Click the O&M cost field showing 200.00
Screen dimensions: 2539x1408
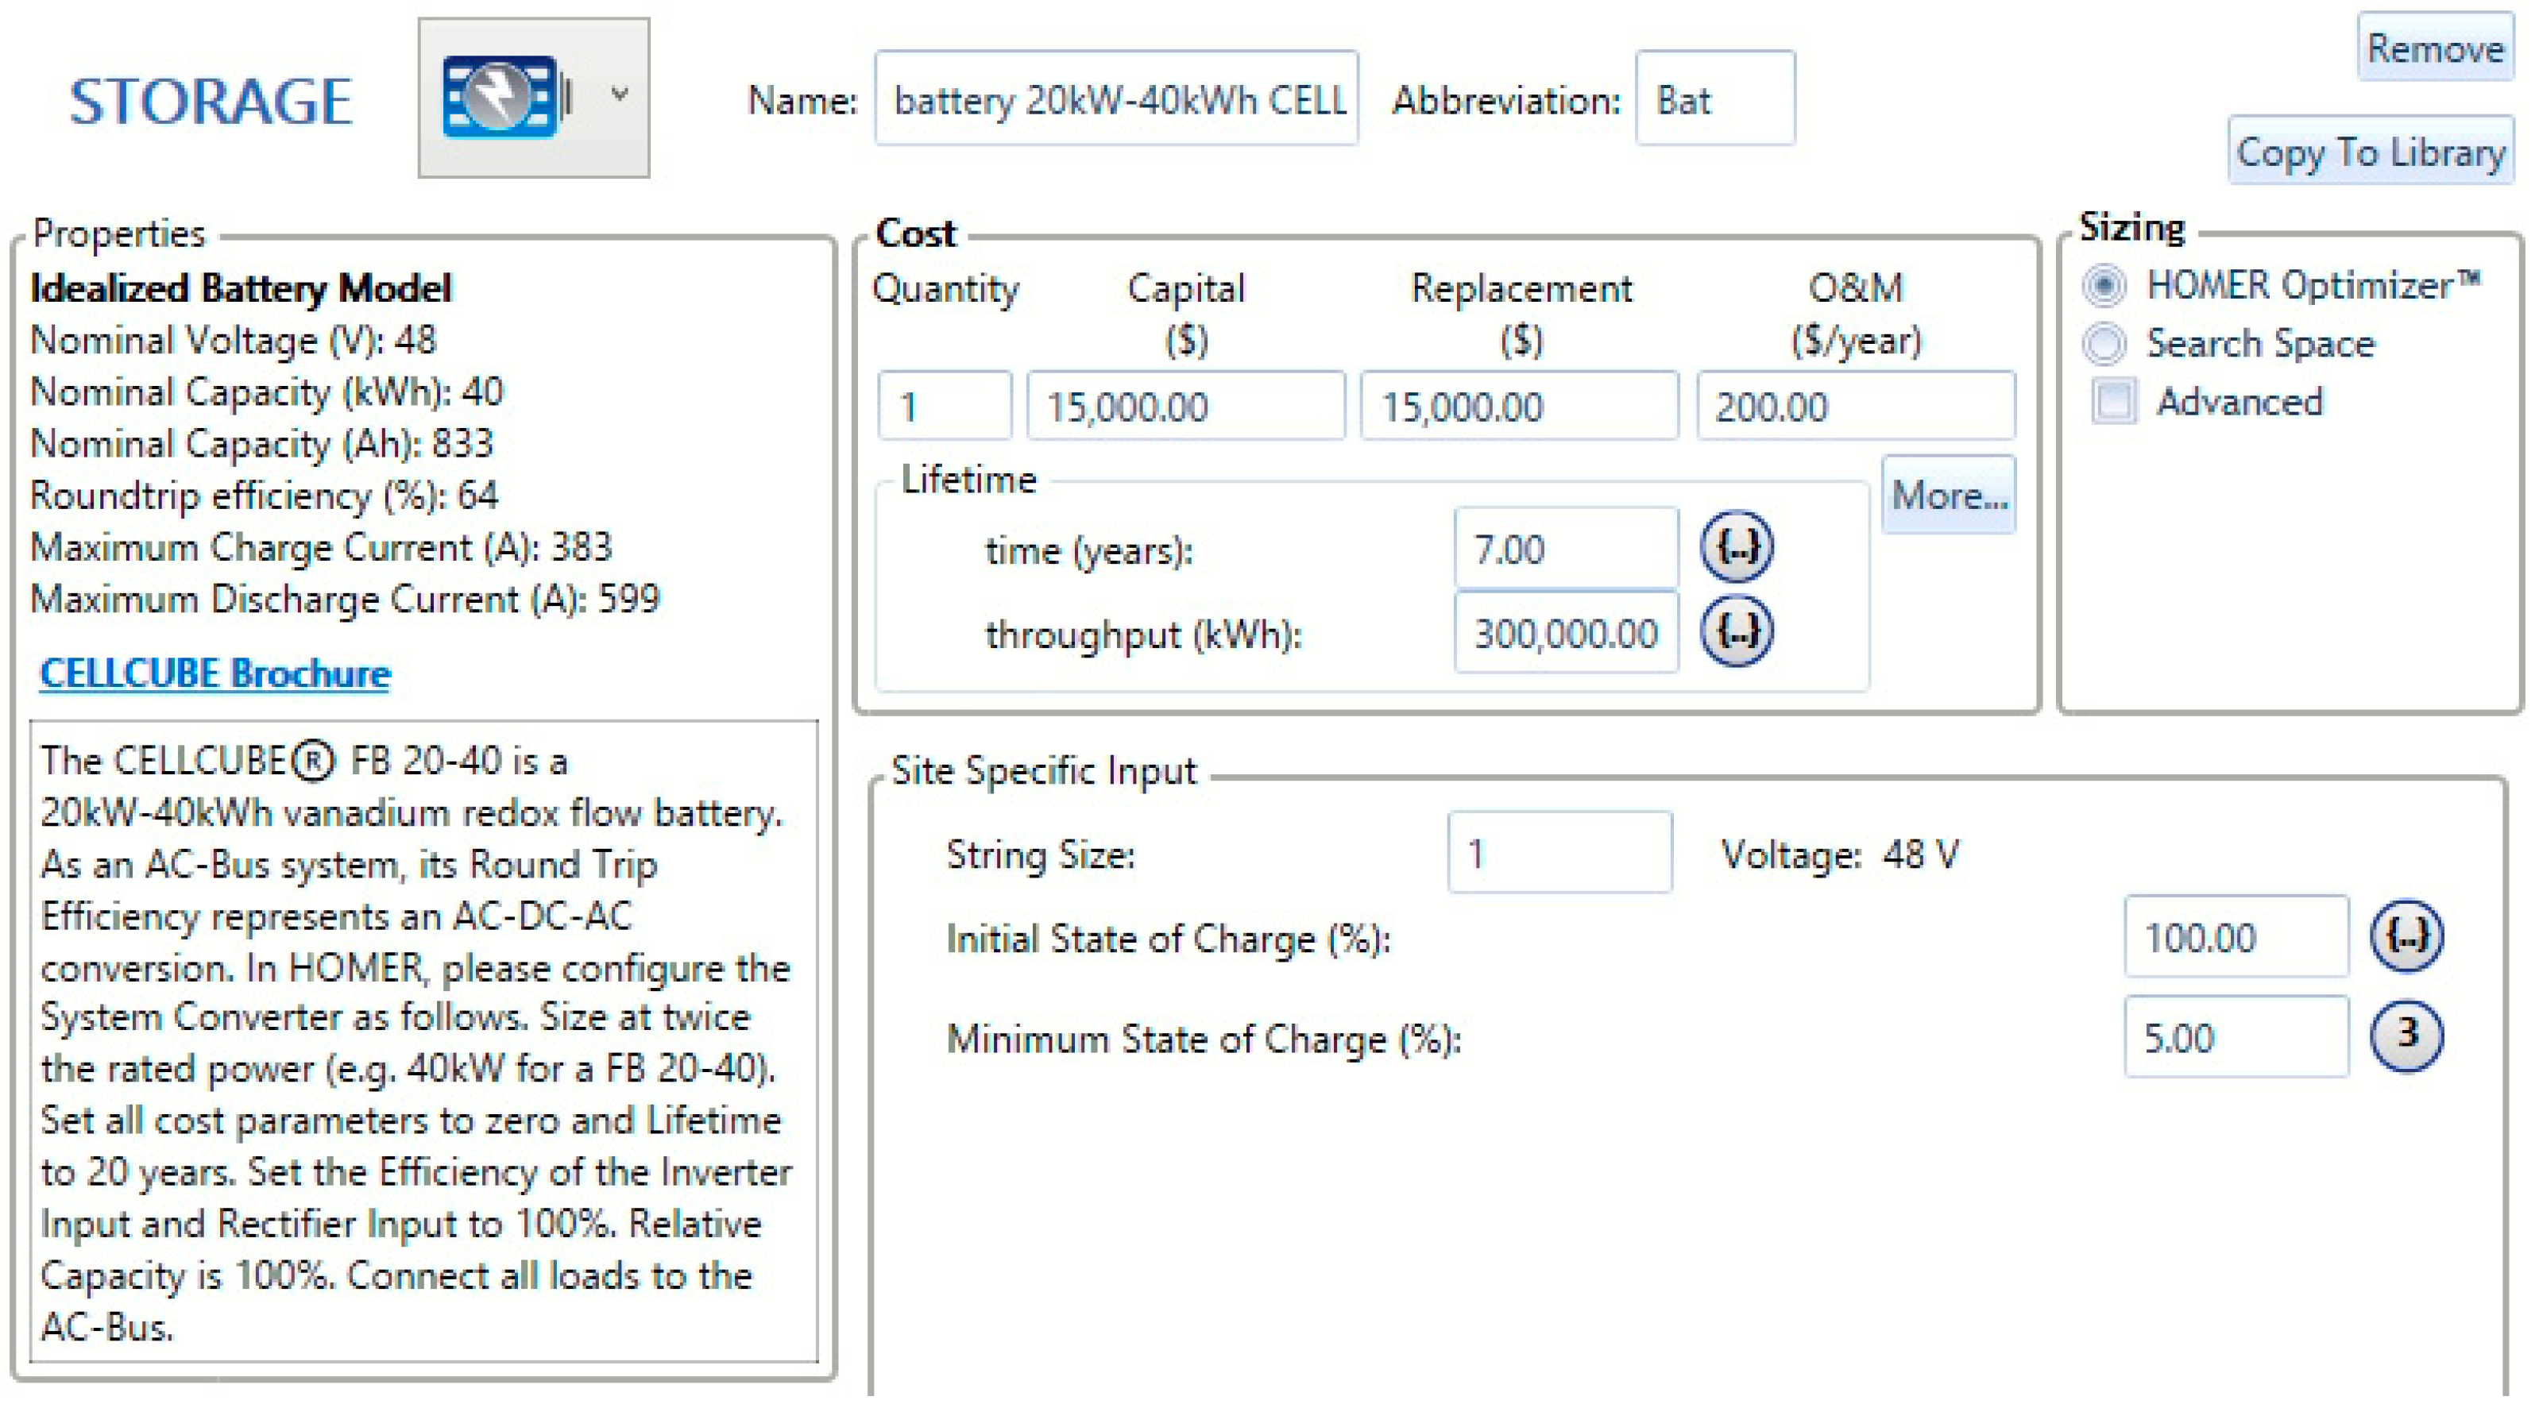[1855, 406]
